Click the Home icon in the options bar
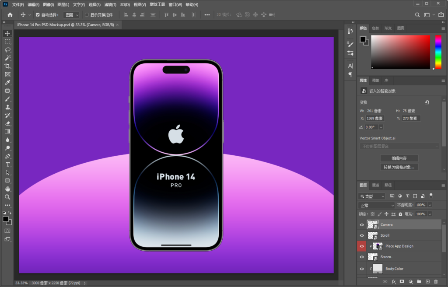Viewport: 448px width, 287px height. tap(10, 15)
